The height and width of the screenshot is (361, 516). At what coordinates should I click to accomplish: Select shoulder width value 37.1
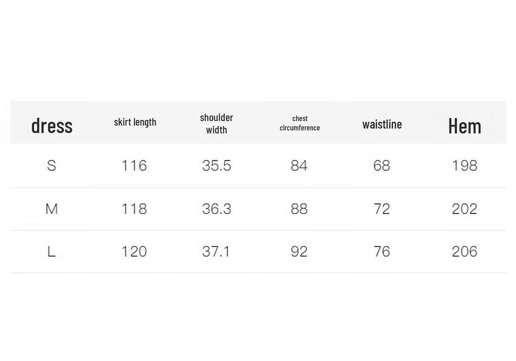tap(216, 251)
